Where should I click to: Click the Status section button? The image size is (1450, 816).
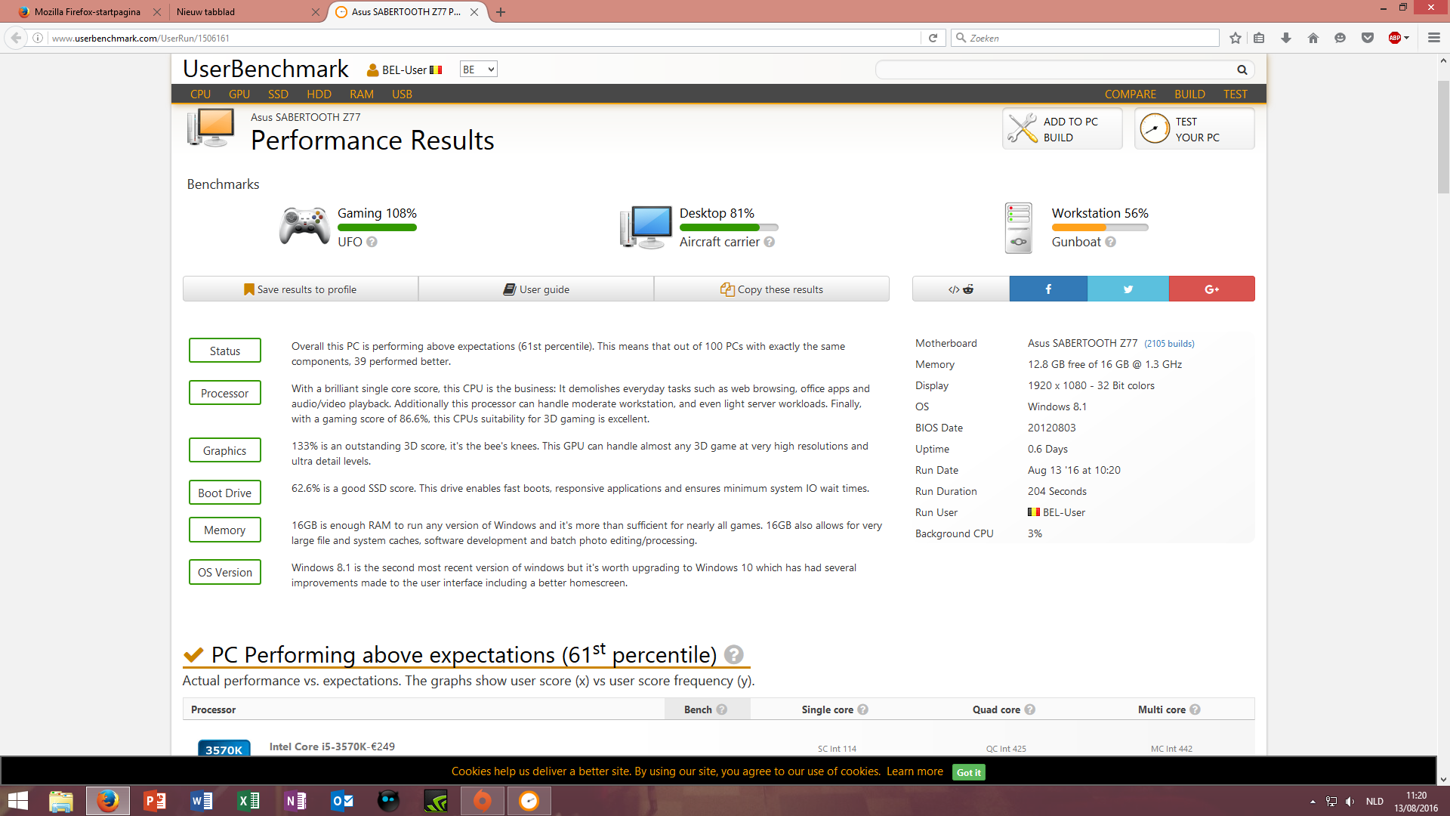click(225, 351)
